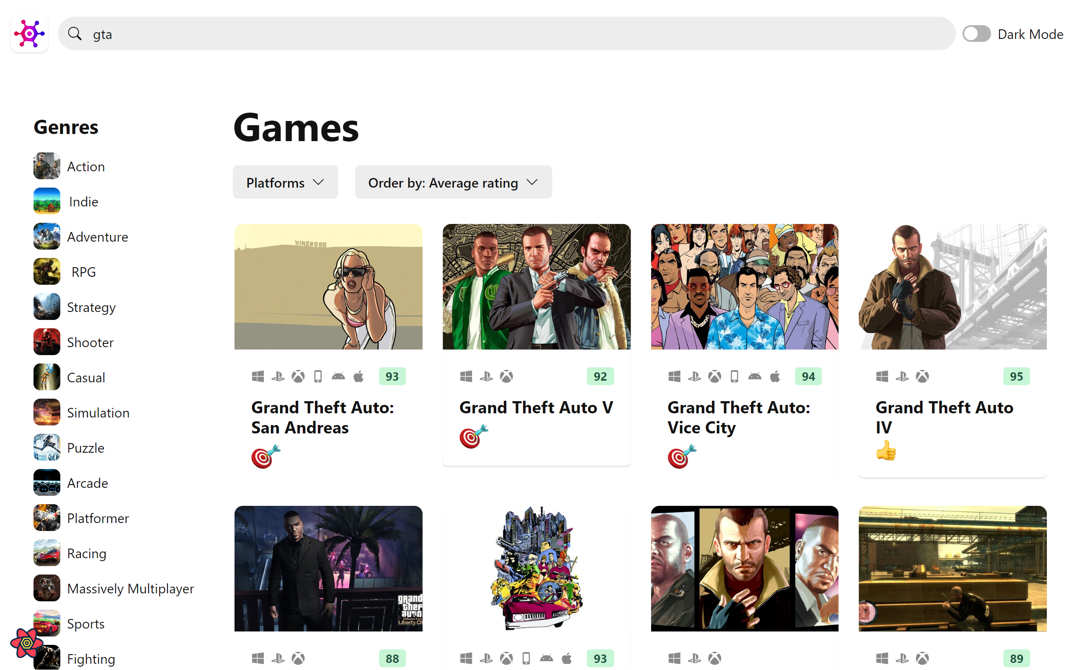The image size is (1072, 670).
Task: Click the Puzzle genre thumbnail icon
Action: pyautogui.click(x=46, y=448)
